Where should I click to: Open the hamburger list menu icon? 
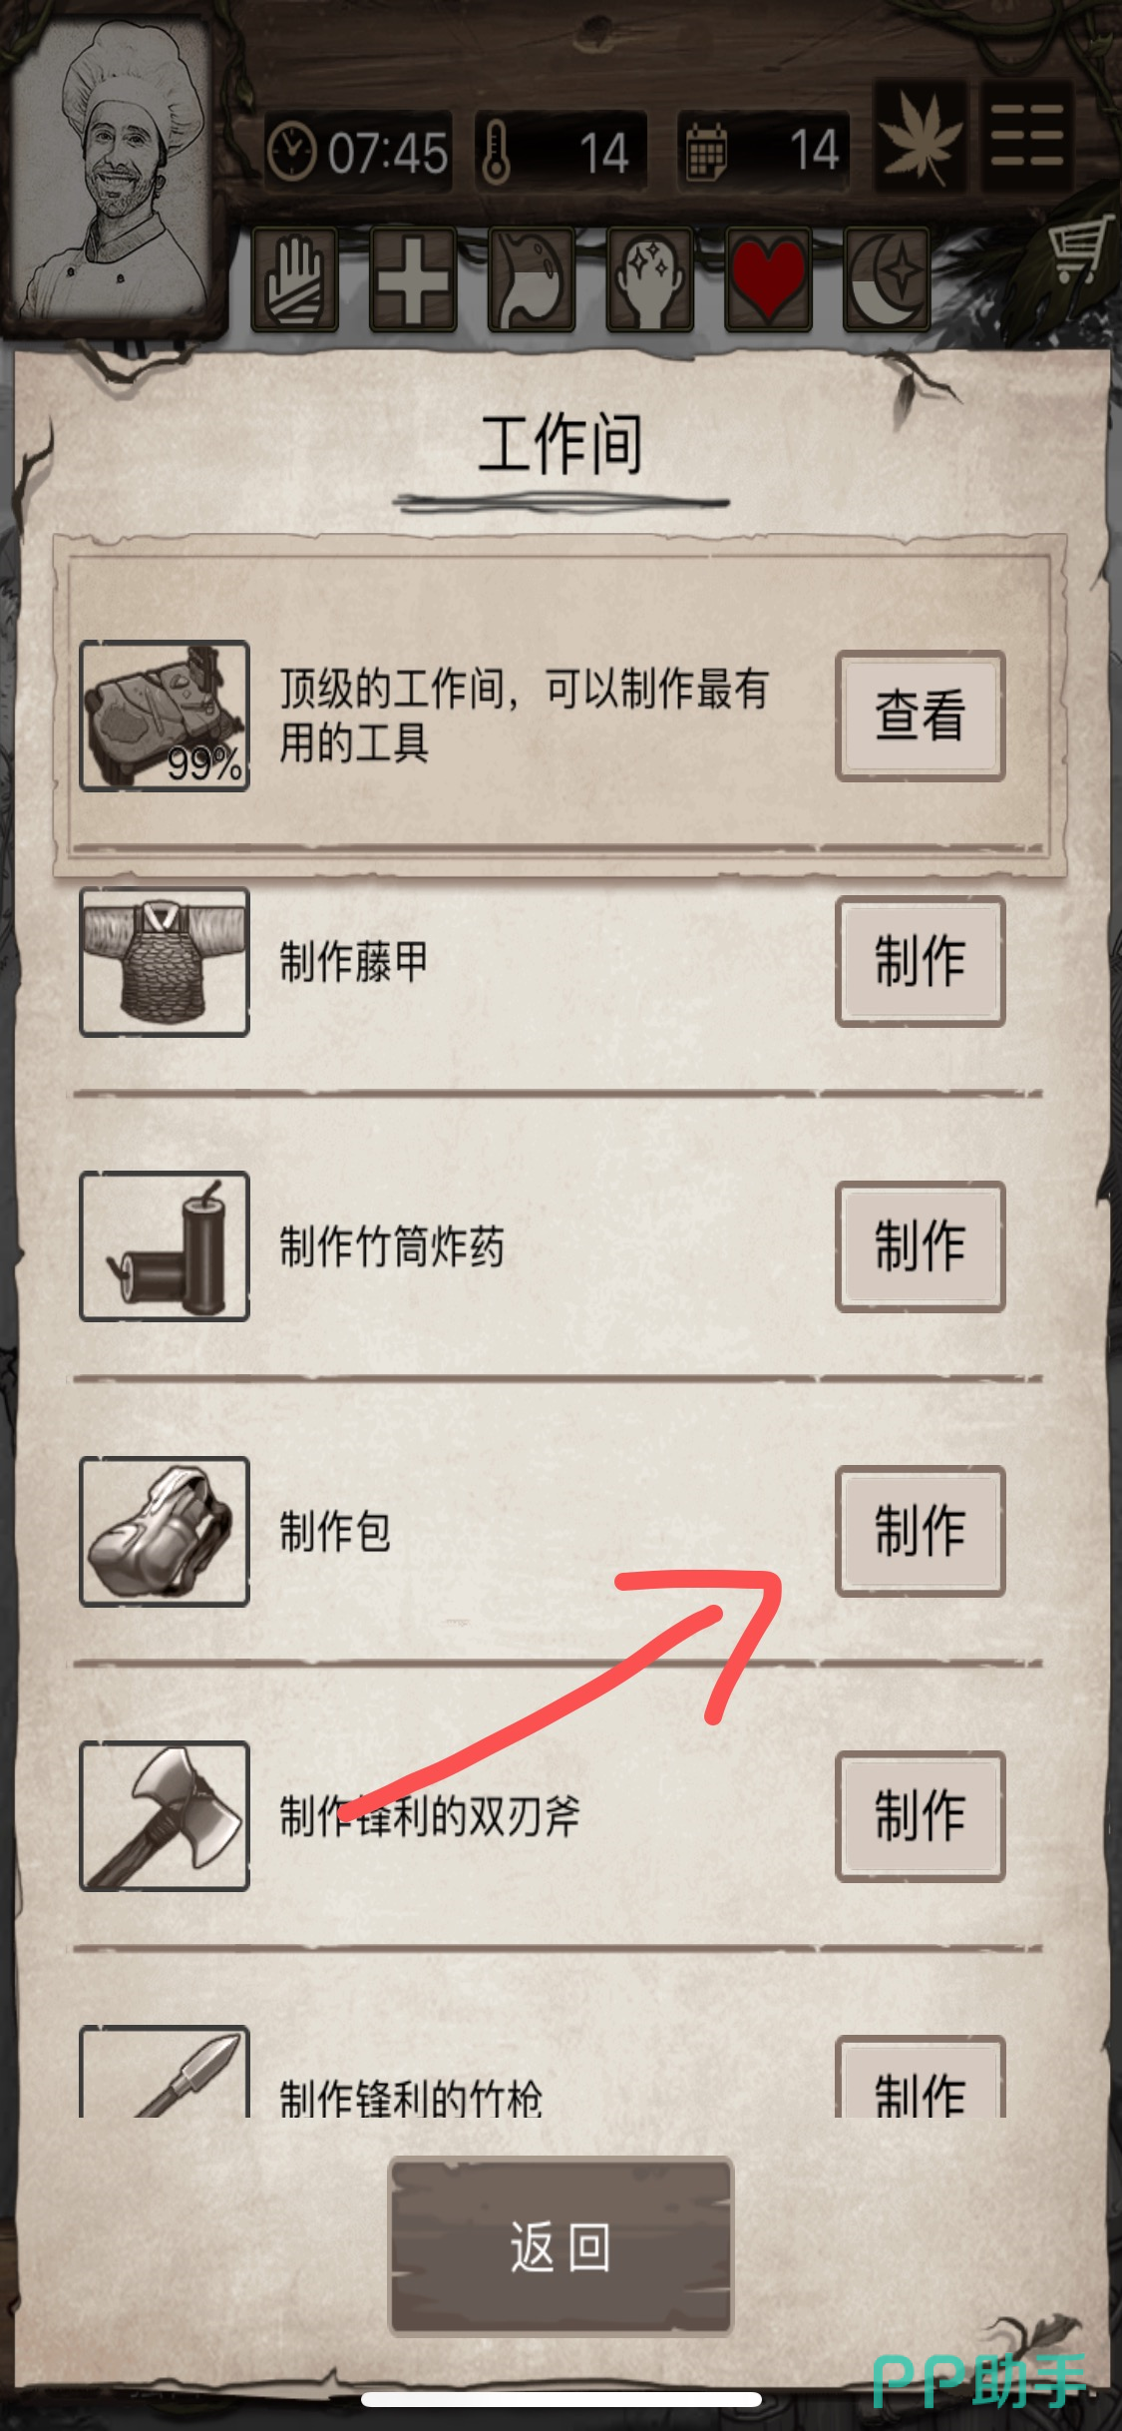[1027, 137]
